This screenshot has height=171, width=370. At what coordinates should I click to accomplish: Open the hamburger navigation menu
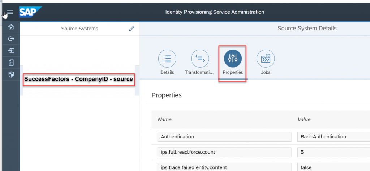coord(10,12)
